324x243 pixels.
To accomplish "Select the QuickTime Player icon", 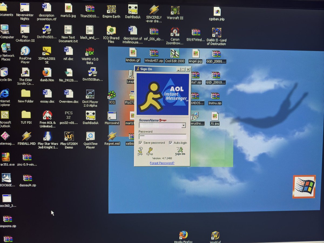I will (90, 137).
